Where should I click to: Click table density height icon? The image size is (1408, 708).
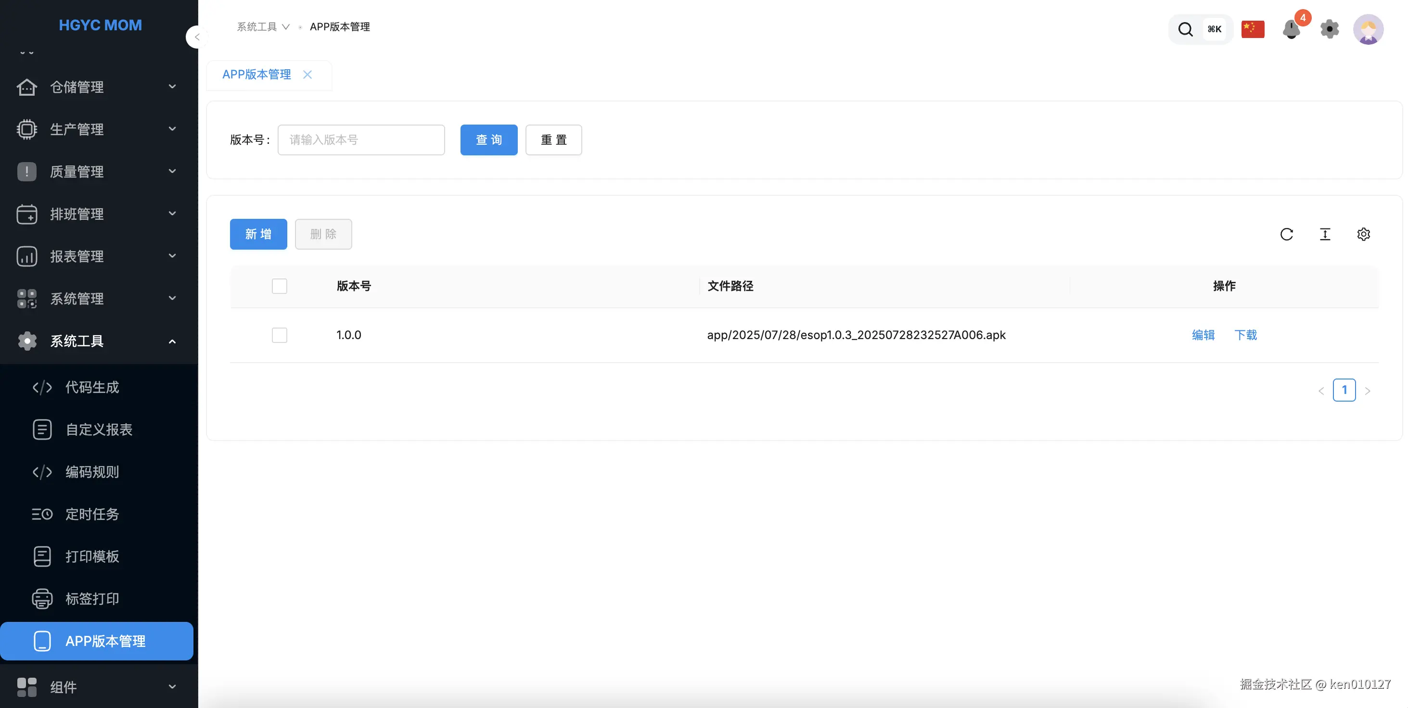[x=1325, y=234]
